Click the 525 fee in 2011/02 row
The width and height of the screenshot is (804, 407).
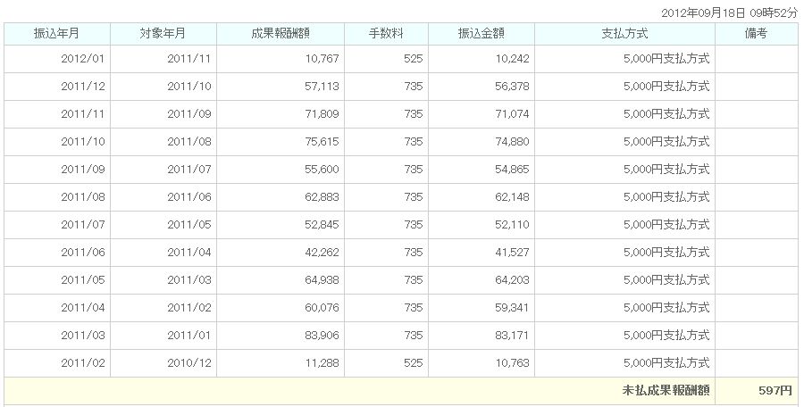386,363
